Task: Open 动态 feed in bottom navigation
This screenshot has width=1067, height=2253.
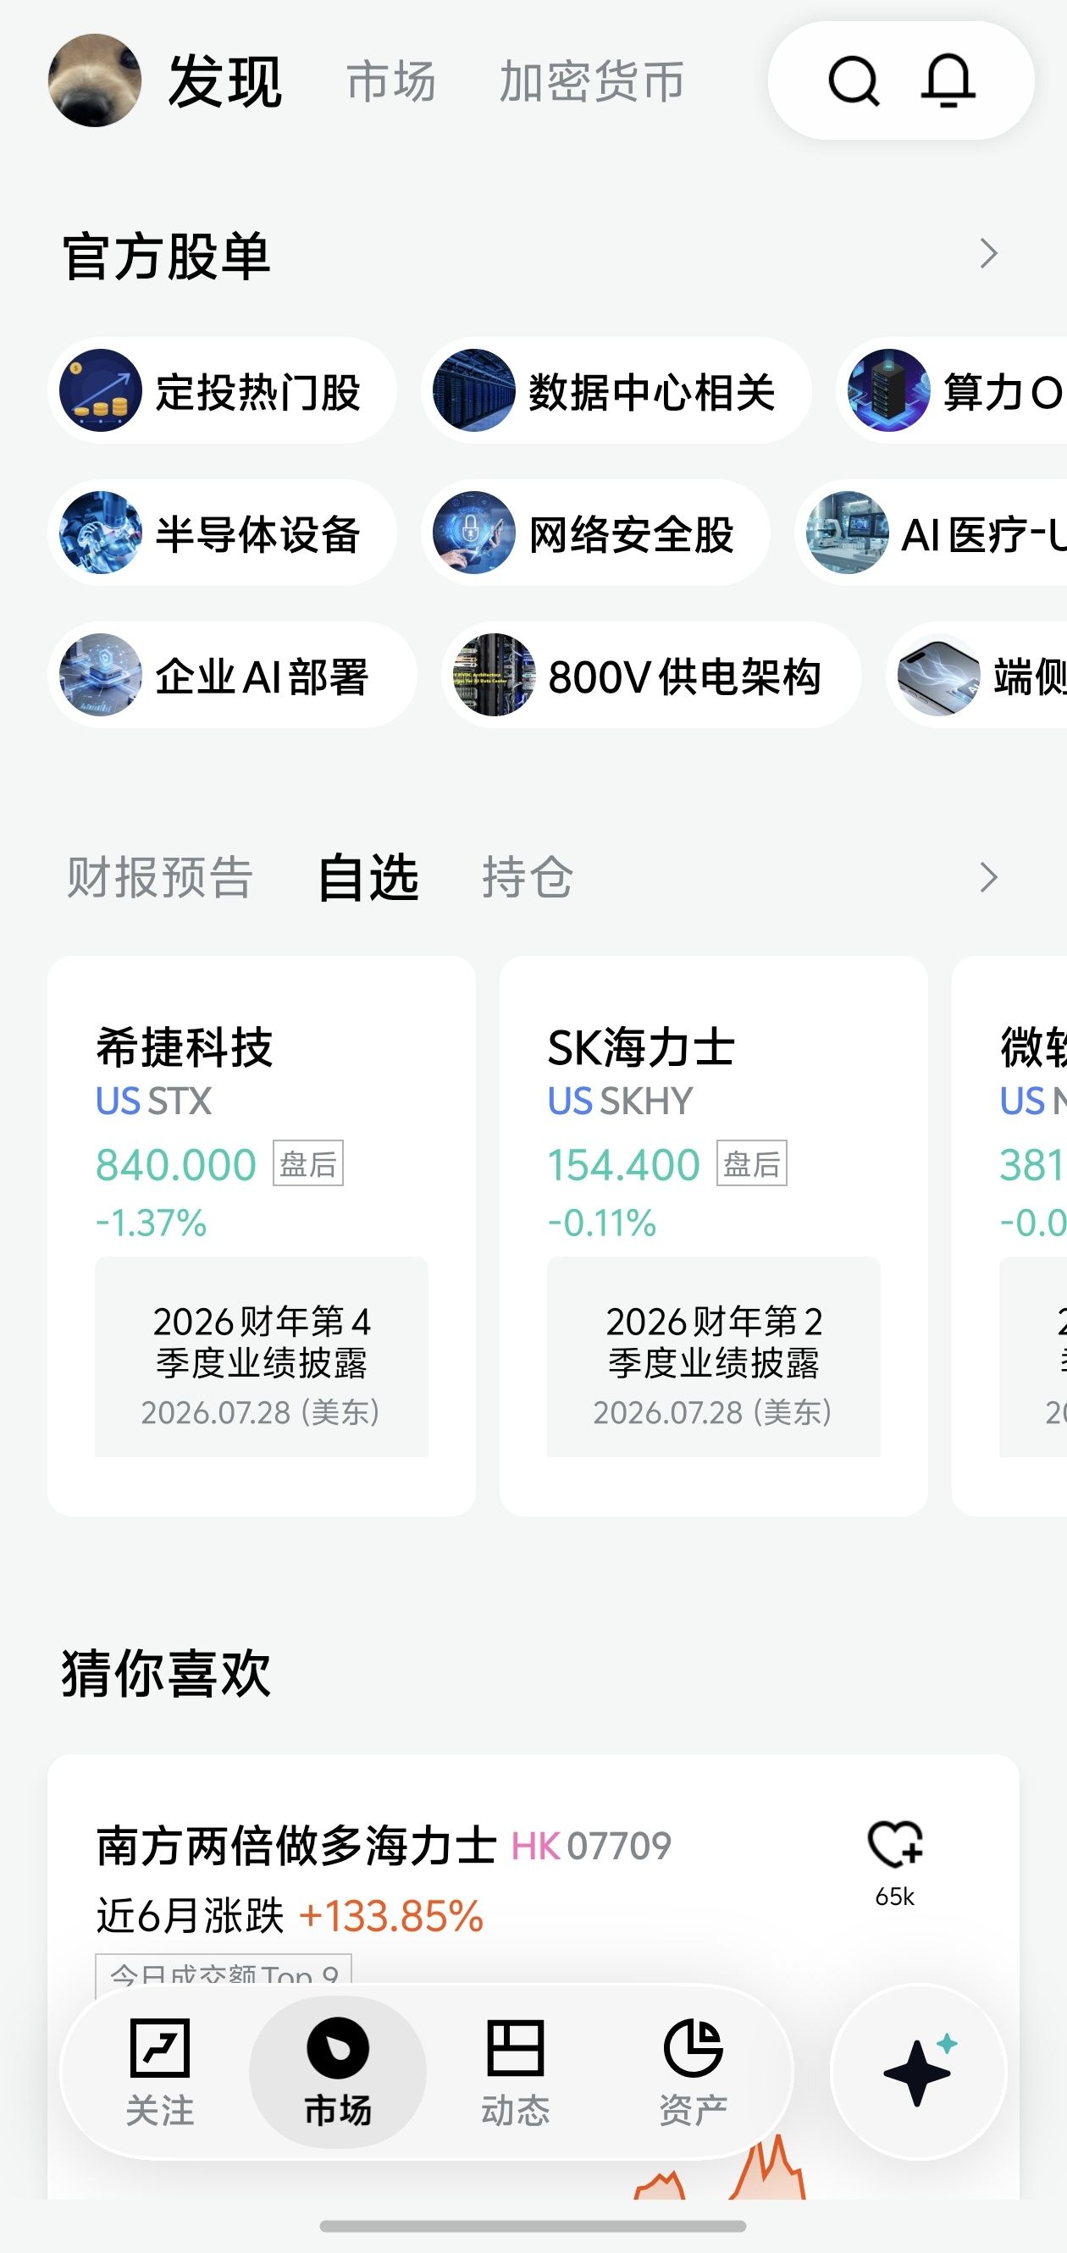Action: 515,2072
